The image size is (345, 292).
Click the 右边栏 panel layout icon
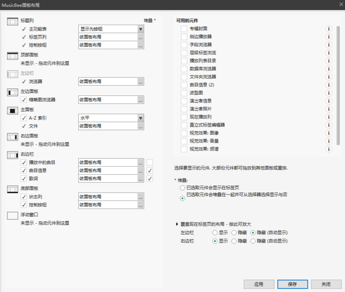coord(12,155)
